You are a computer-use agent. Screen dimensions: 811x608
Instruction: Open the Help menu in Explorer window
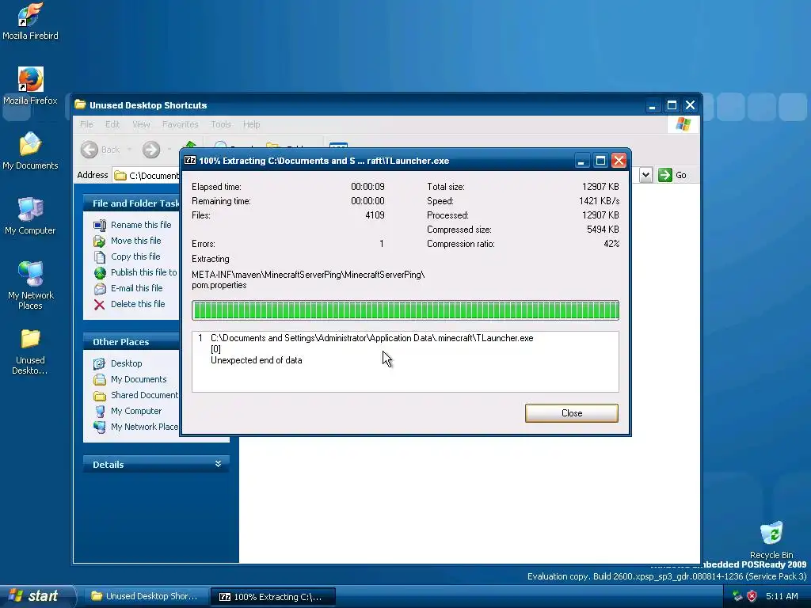[x=251, y=124]
